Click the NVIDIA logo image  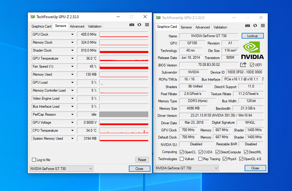(252, 50)
